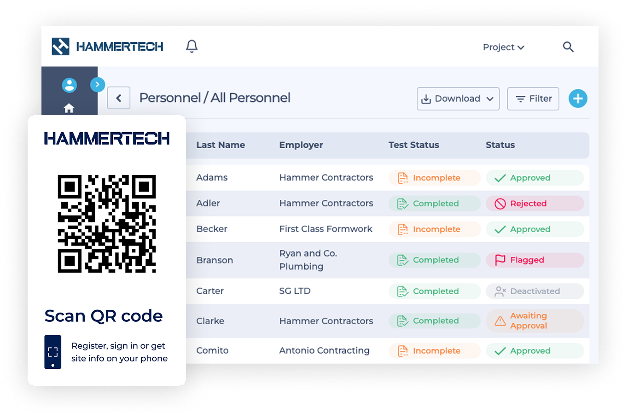Open search using the magnifying glass icon
This screenshot has width=628, height=419.
pyautogui.click(x=568, y=47)
